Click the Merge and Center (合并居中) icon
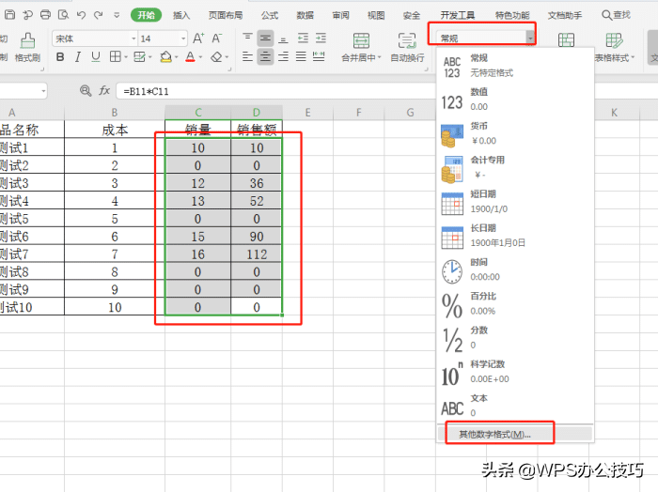Image resolution: width=658 pixels, height=492 pixels. click(x=361, y=40)
